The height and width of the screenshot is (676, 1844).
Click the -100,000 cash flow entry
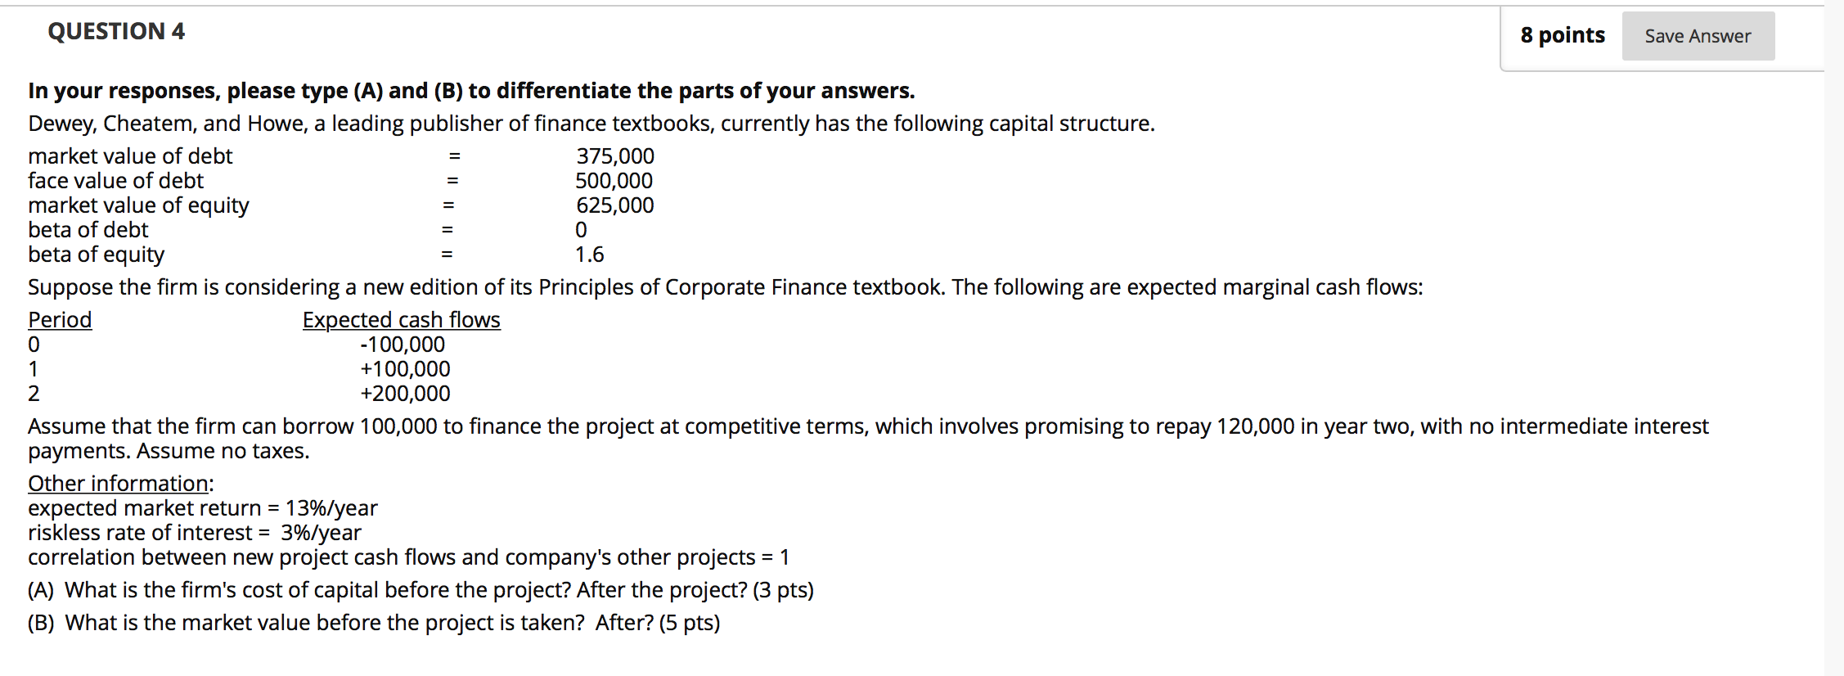(x=401, y=345)
